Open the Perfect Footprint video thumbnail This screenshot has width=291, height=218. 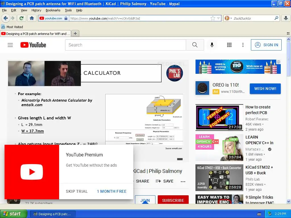coord(219,117)
